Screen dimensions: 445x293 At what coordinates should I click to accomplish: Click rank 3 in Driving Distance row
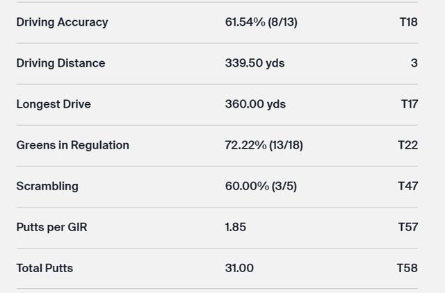click(414, 63)
